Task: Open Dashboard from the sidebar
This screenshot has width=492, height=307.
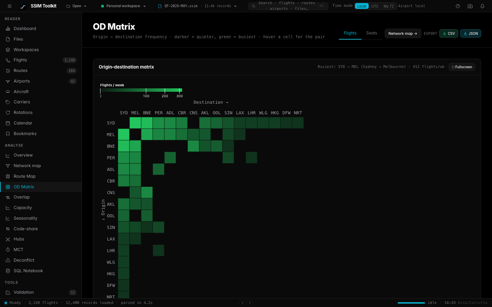Action: coord(41,29)
